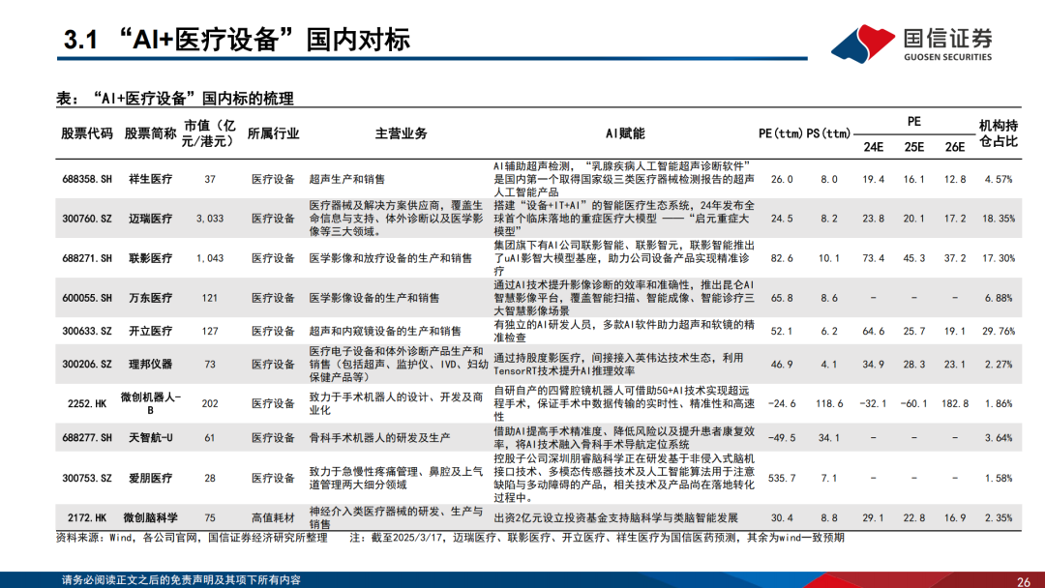Image resolution: width=1045 pixels, height=588 pixels.
Task: Click the stock name 理邦仪器
Action: point(151,365)
